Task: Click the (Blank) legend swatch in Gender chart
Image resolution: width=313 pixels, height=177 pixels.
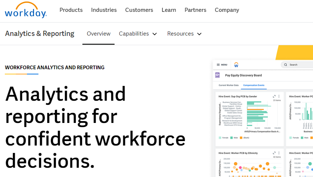Action: [241, 138]
